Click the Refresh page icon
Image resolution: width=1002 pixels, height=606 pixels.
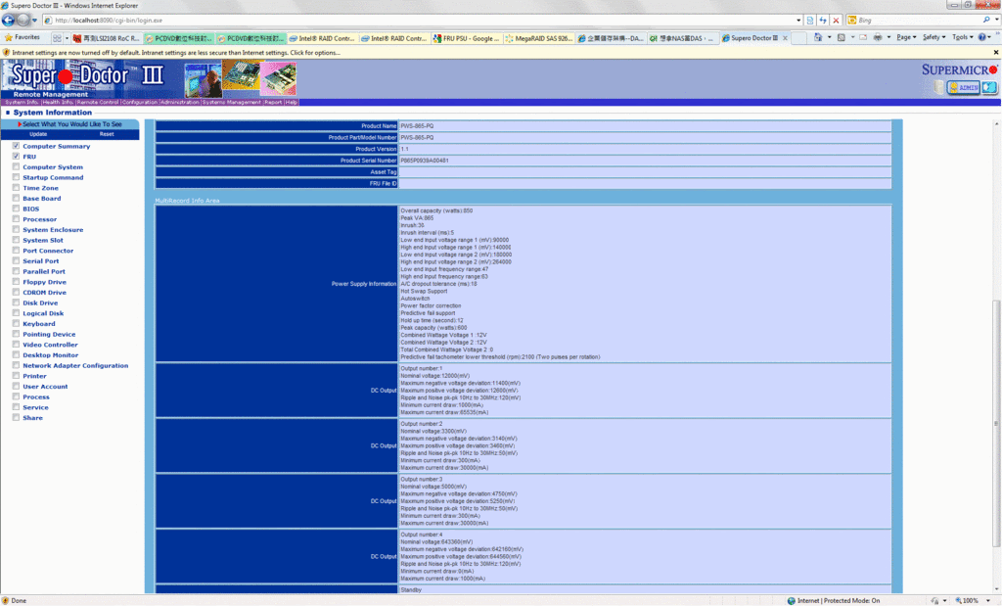[823, 20]
